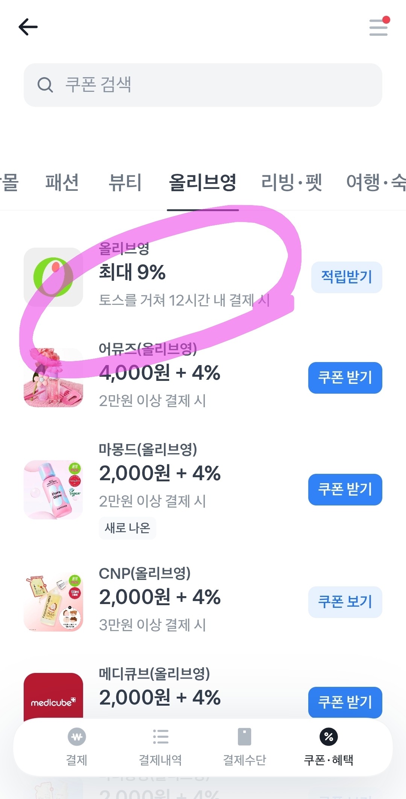Switch to the 패션 category tab
The image size is (406, 799).
point(62,183)
